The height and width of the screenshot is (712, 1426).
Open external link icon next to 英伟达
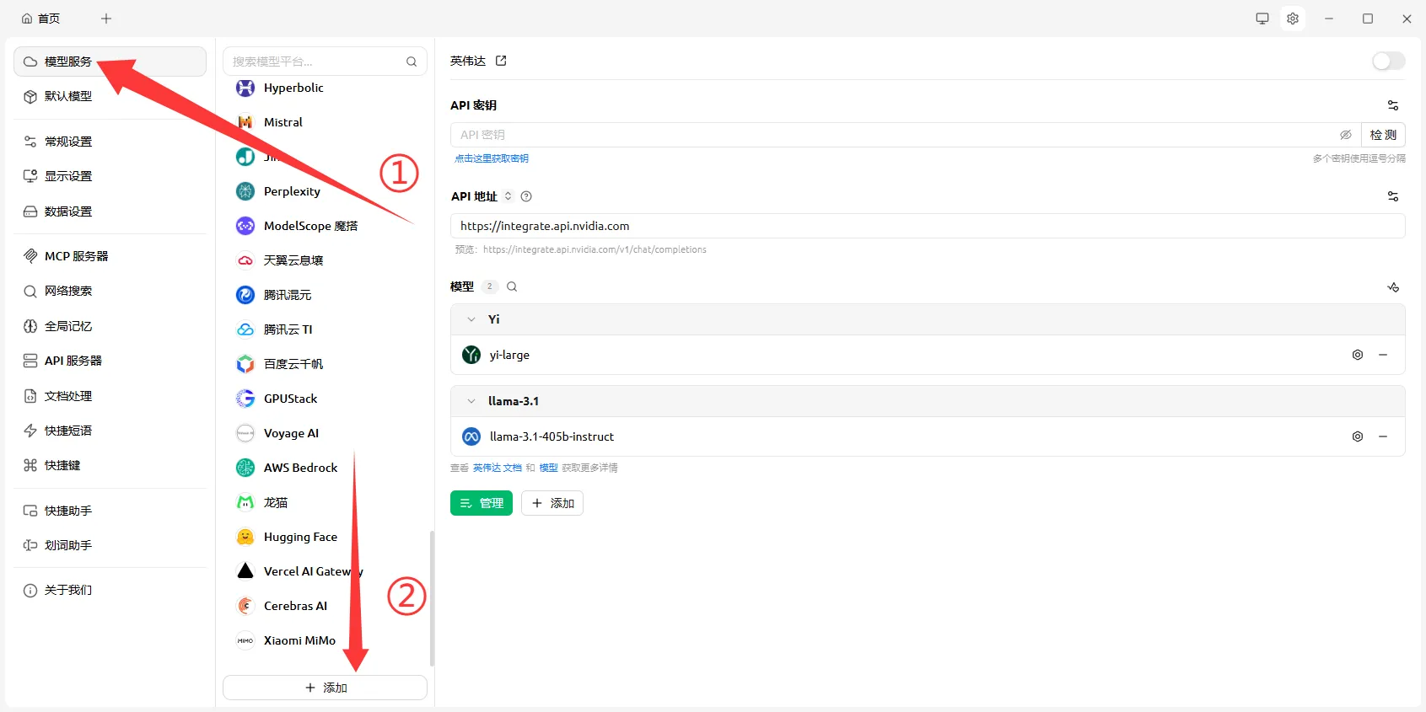pyautogui.click(x=501, y=61)
